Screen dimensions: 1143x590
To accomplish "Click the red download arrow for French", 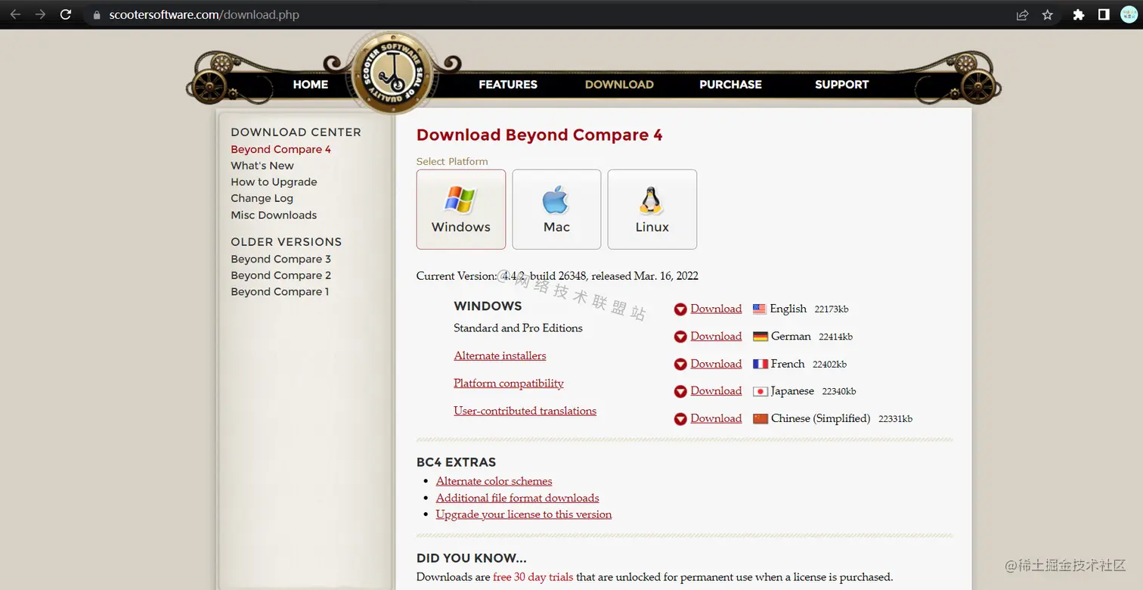I will point(680,364).
